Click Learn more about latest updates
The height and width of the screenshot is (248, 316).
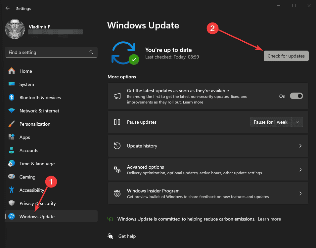tap(193, 102)
